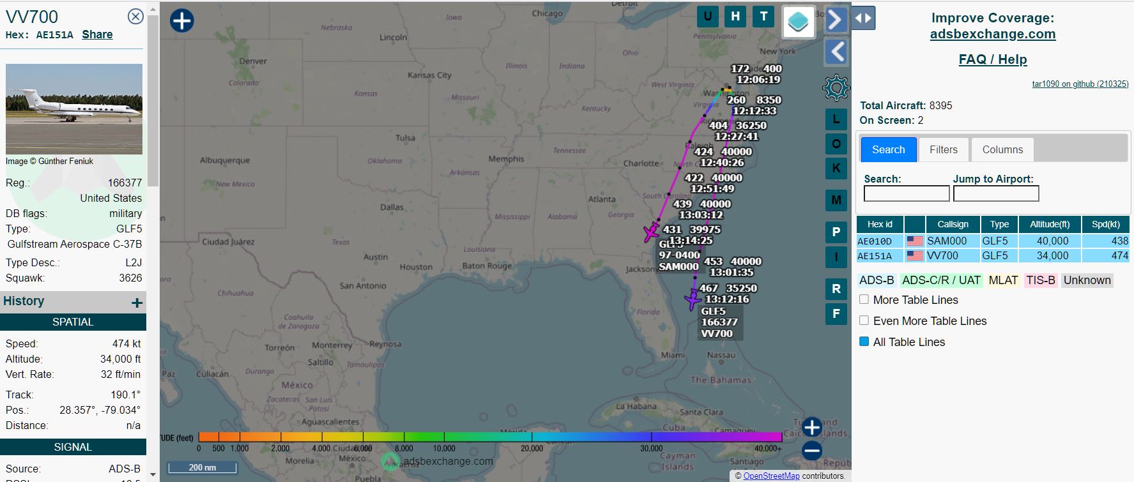Image resolution: width=1134 pixels, height=482 pixels.
Task: Close the VV700 aircraft info panel
Action: (x=135, y=17)
